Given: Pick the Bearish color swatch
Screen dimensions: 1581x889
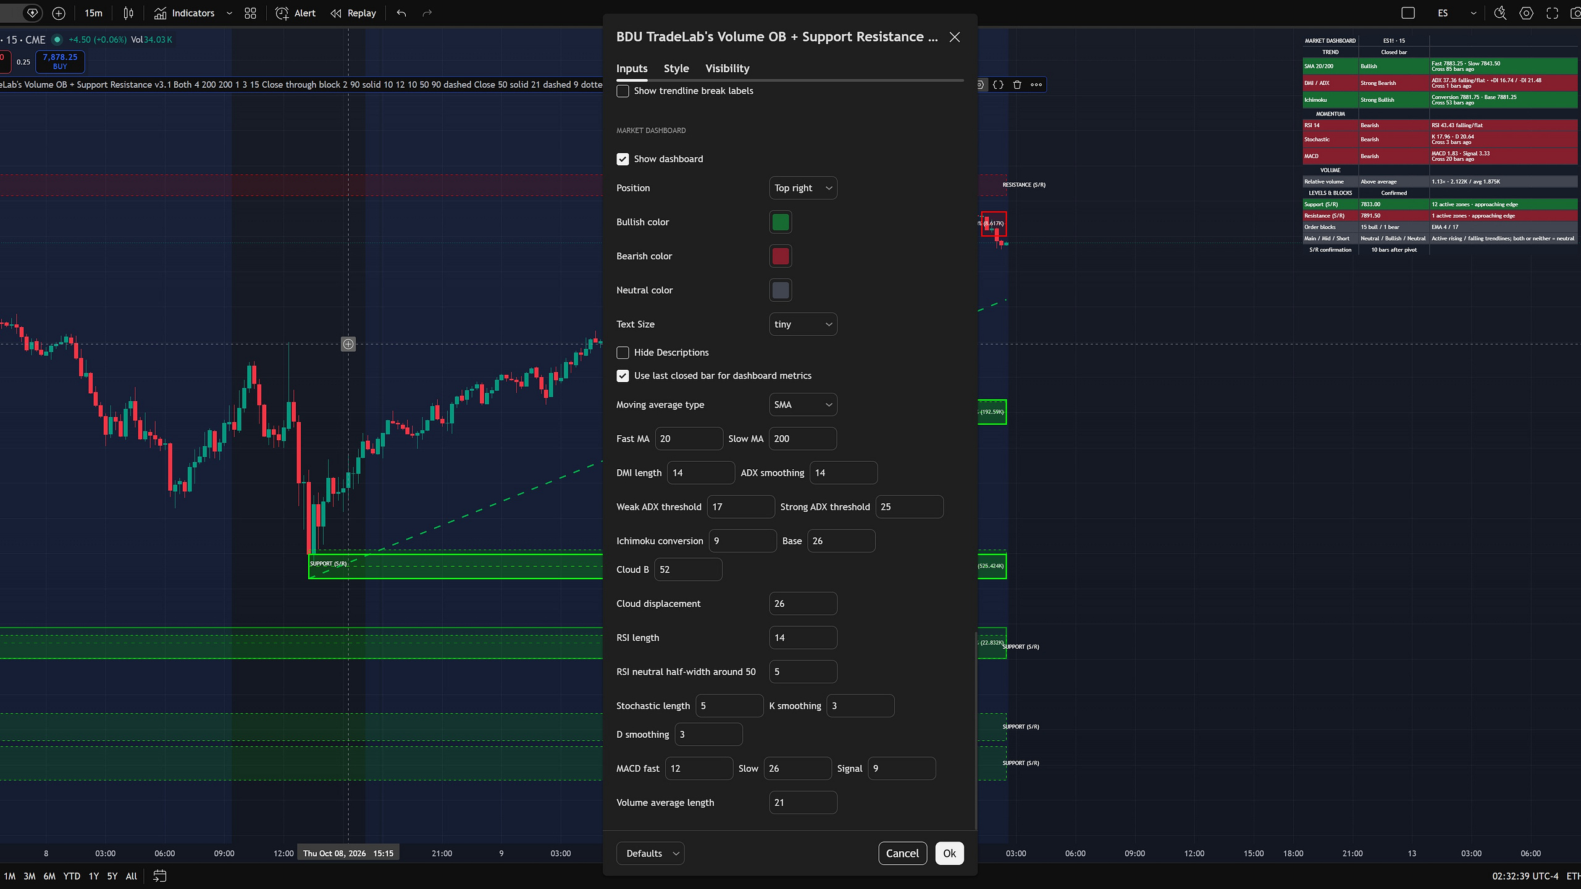Looking at the screenshot, I should pyautogui.click(x=781, y=256).
